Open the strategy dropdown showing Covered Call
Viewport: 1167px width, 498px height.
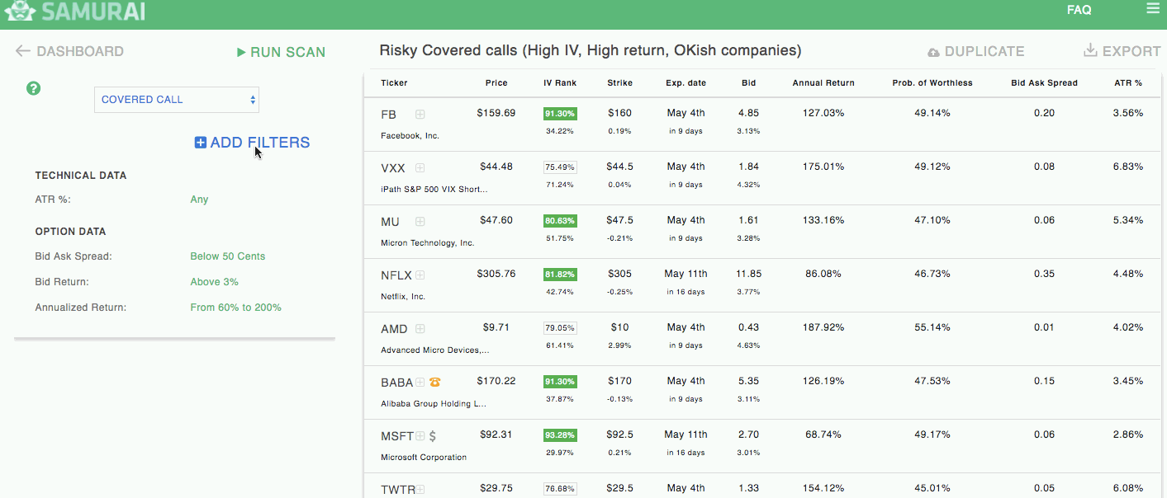point(177,100)
